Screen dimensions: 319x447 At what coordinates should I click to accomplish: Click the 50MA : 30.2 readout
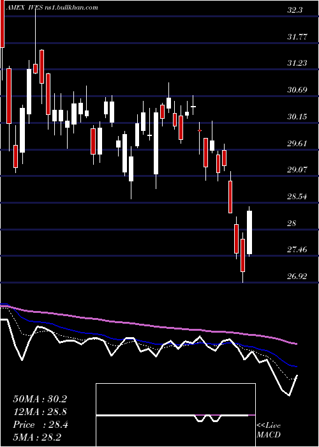tap(40, 399)
